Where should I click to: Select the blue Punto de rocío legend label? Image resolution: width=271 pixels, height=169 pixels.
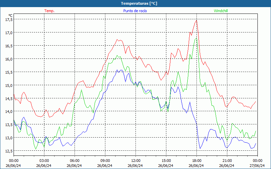point(135,11)
